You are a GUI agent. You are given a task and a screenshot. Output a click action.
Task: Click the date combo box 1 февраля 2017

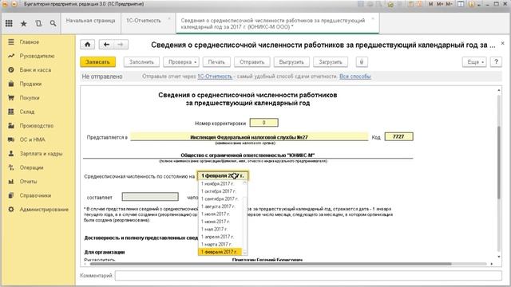click(x=223, y=175)
